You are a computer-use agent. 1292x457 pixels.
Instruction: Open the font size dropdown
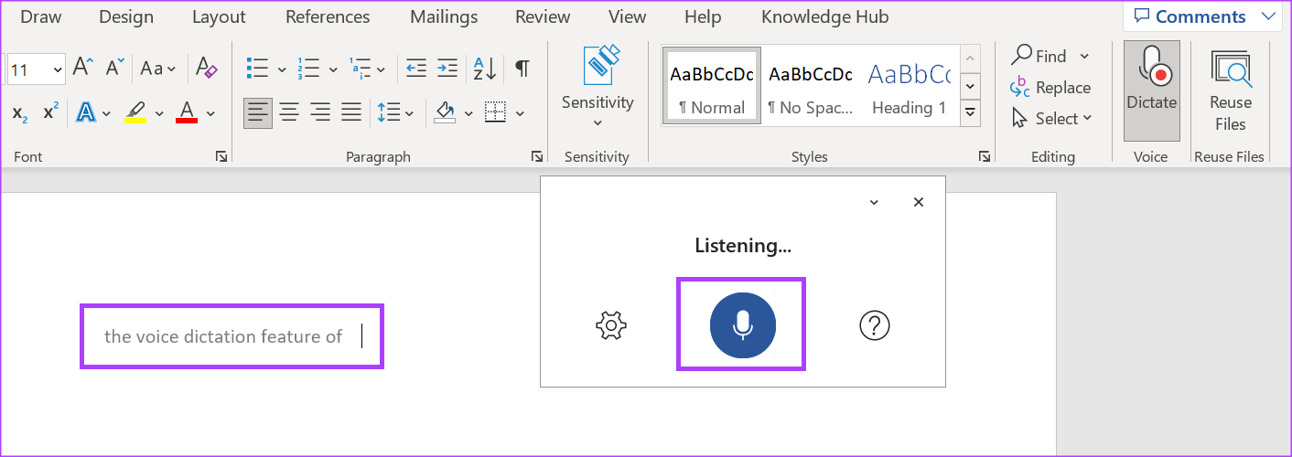point(58,69)
